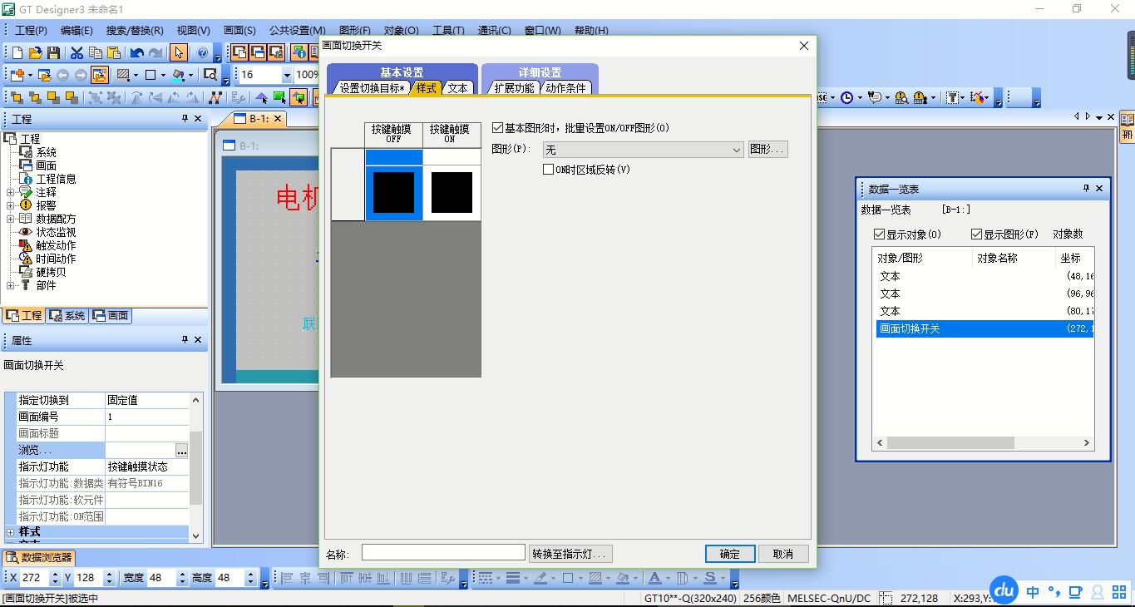Click the comment display speech-bubble icon
This screenshot has width=1135, height=607.
pos(874,97)
